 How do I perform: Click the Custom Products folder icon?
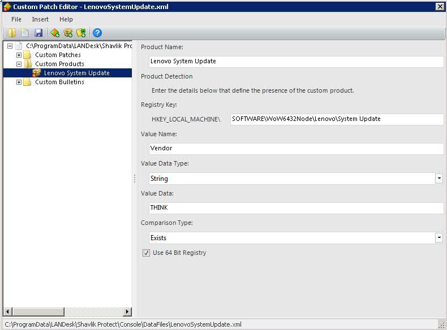click(28, 64)
